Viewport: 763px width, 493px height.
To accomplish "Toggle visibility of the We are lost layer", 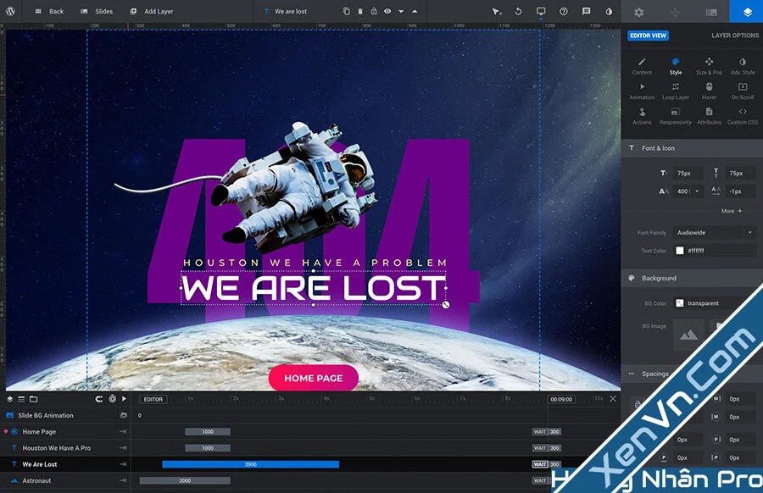I will [x=387, y=11].
